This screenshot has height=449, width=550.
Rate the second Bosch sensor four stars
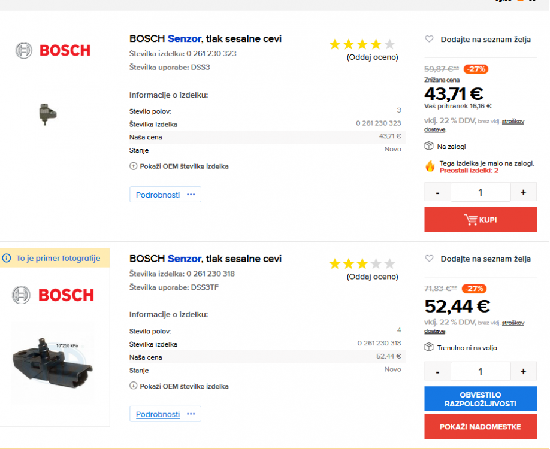pyautogui.click(x=376, y=264)
